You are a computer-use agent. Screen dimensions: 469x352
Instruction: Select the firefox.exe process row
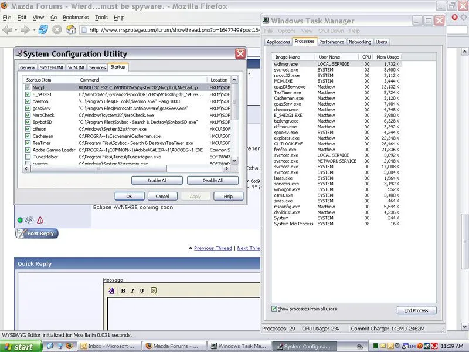(x=337, y=150)
